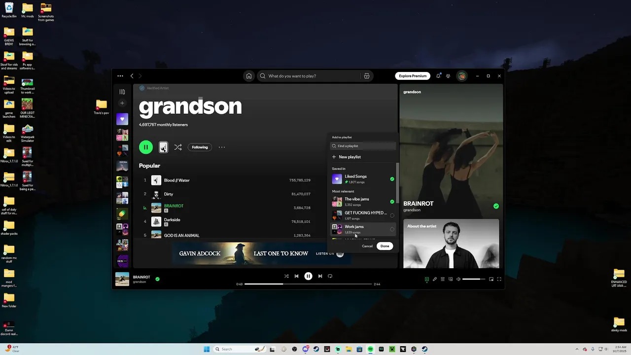Toggle Now Playing view icon
The width and height of the screenshot is (631, 355).
(x=427, y=279)
